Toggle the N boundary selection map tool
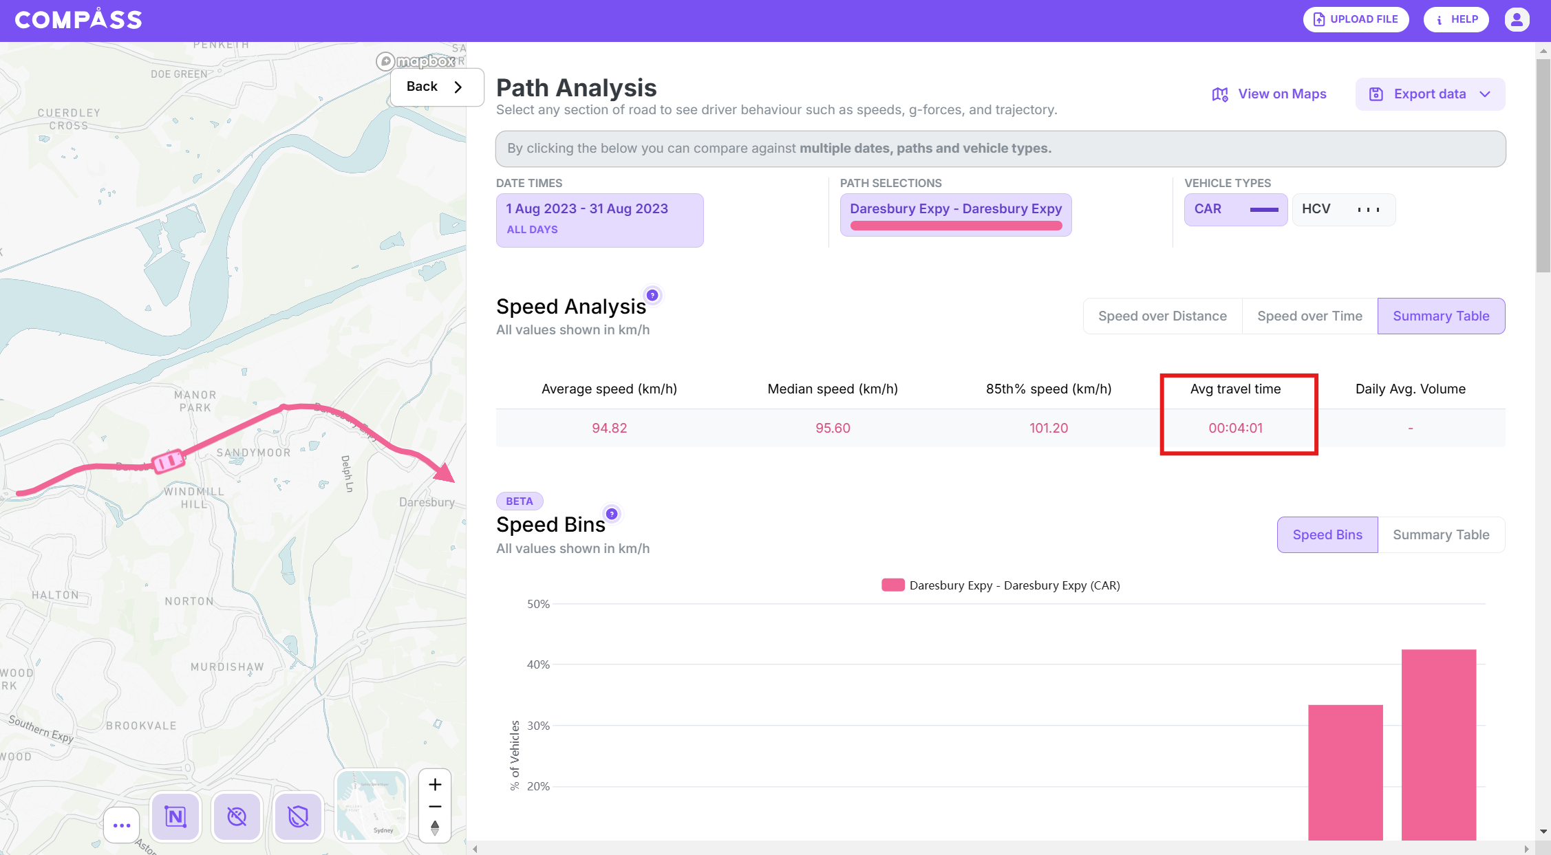The image size is (1551, 855). (176, 816)
